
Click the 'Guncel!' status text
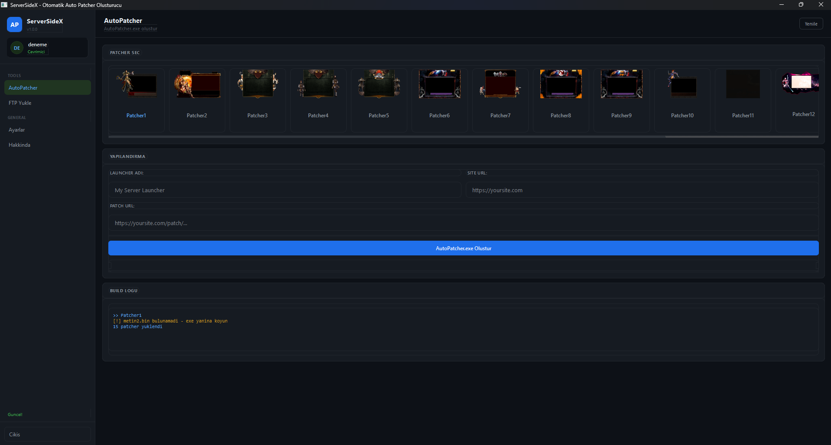15,414
